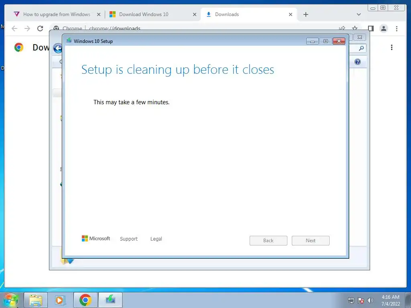Reload the Chrome page
The image size is (411, 308).
(x=40, y=28)
